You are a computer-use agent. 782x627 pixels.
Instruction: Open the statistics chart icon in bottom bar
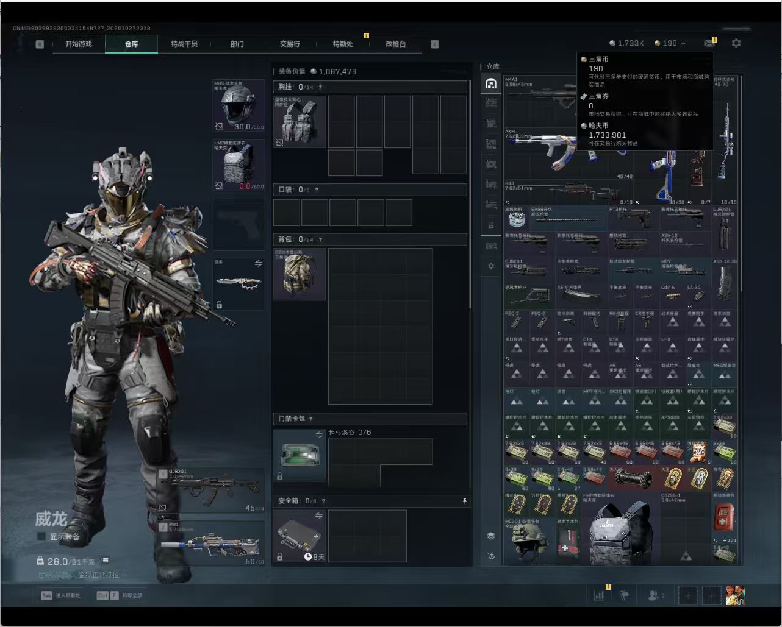click(x=599, y=595)
